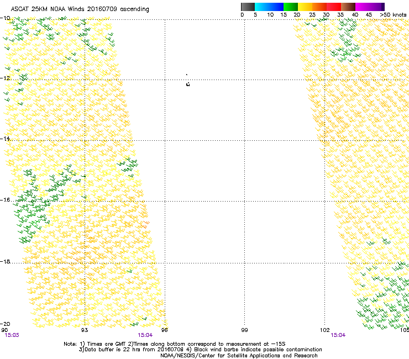Click legend value 5 under the color bar

[x=255, y=15]
